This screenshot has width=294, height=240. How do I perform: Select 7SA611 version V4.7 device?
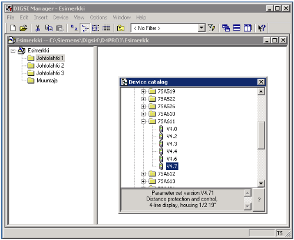click(x=172, y=166)
